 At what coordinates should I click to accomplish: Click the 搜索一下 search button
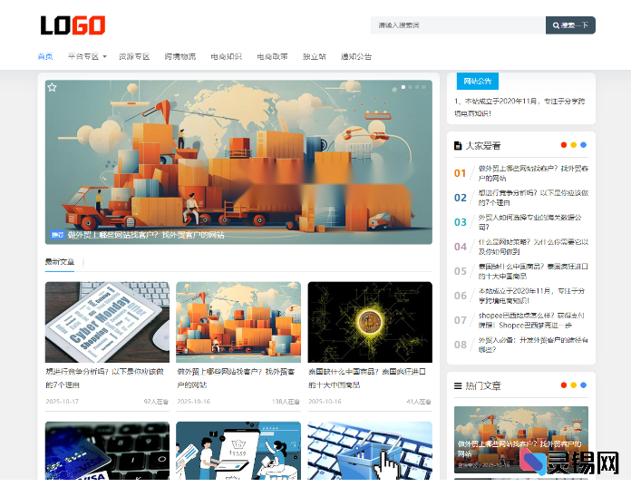(570, 25)
